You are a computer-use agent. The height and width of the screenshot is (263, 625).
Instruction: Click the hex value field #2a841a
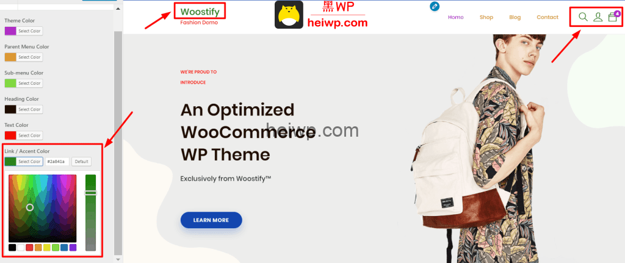57,161
